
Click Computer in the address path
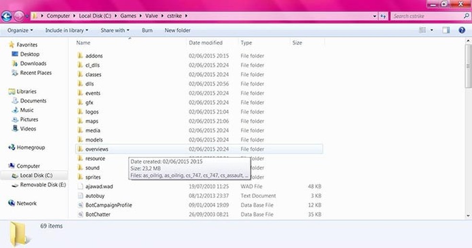point(58,16)
